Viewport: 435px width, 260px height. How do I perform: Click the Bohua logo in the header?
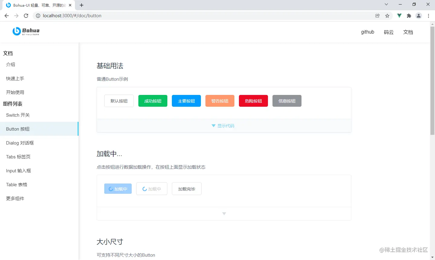[x=26, y=31]
